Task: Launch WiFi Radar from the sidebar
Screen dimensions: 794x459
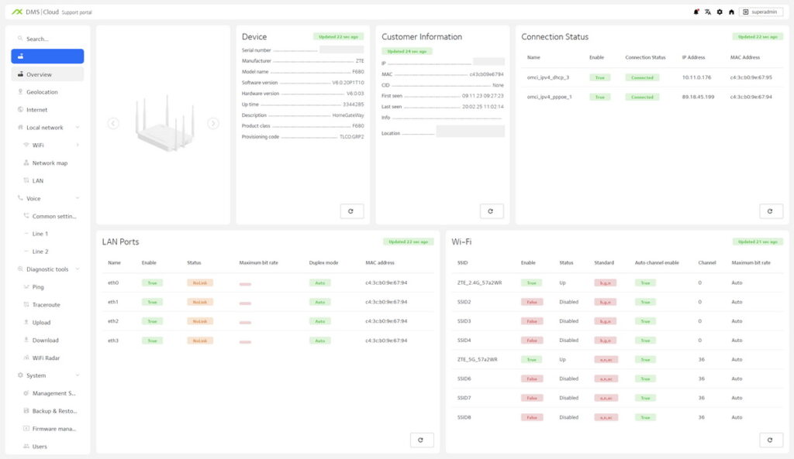Action: tap(47, 358)
